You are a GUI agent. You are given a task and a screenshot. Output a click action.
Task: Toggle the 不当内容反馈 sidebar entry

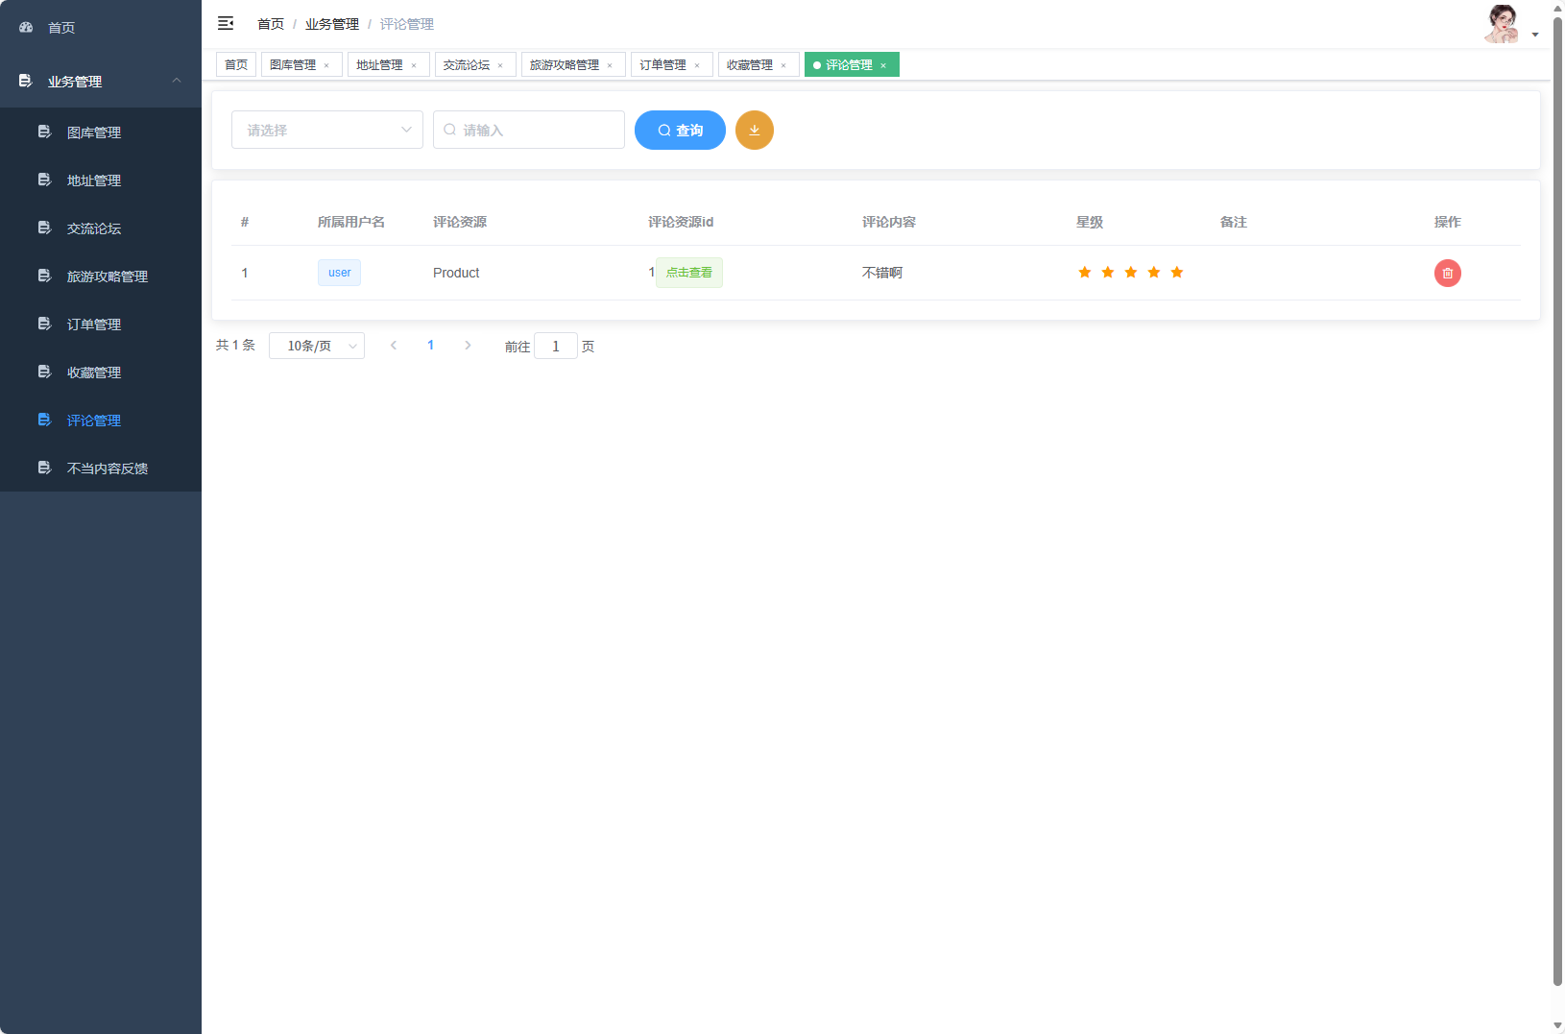point(106,468)
